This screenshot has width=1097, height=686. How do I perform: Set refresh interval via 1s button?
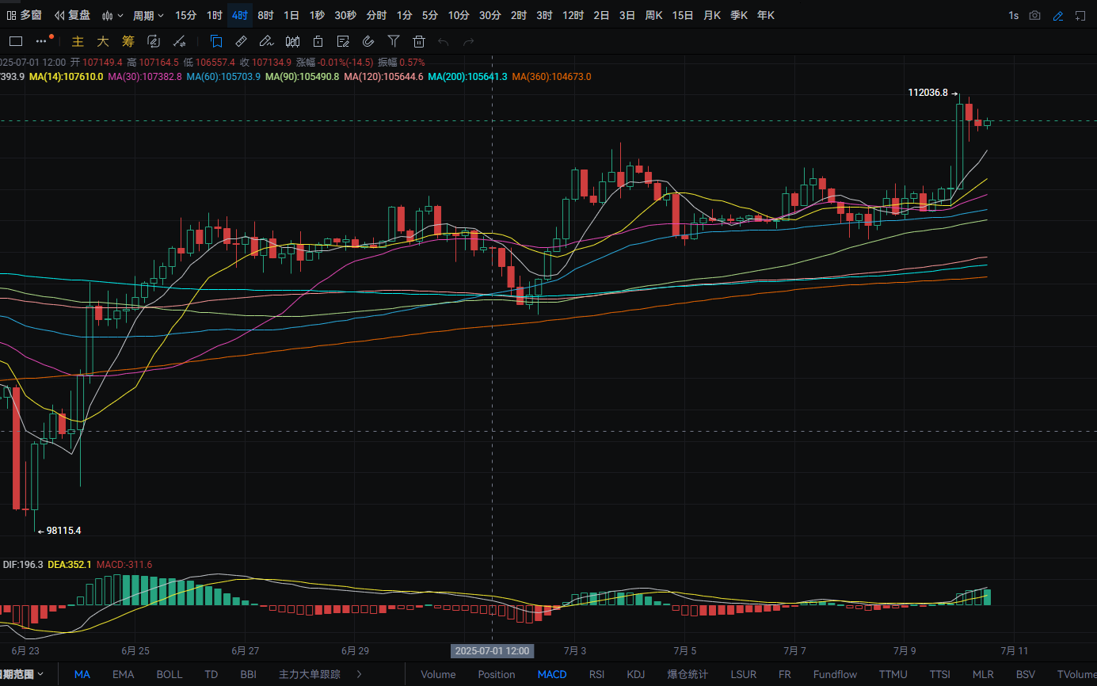click(x=1014, y=15)
